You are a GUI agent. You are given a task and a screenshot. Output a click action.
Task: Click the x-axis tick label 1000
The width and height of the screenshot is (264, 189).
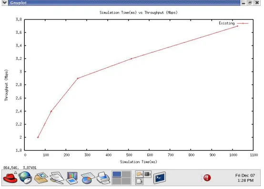(233, 155)
